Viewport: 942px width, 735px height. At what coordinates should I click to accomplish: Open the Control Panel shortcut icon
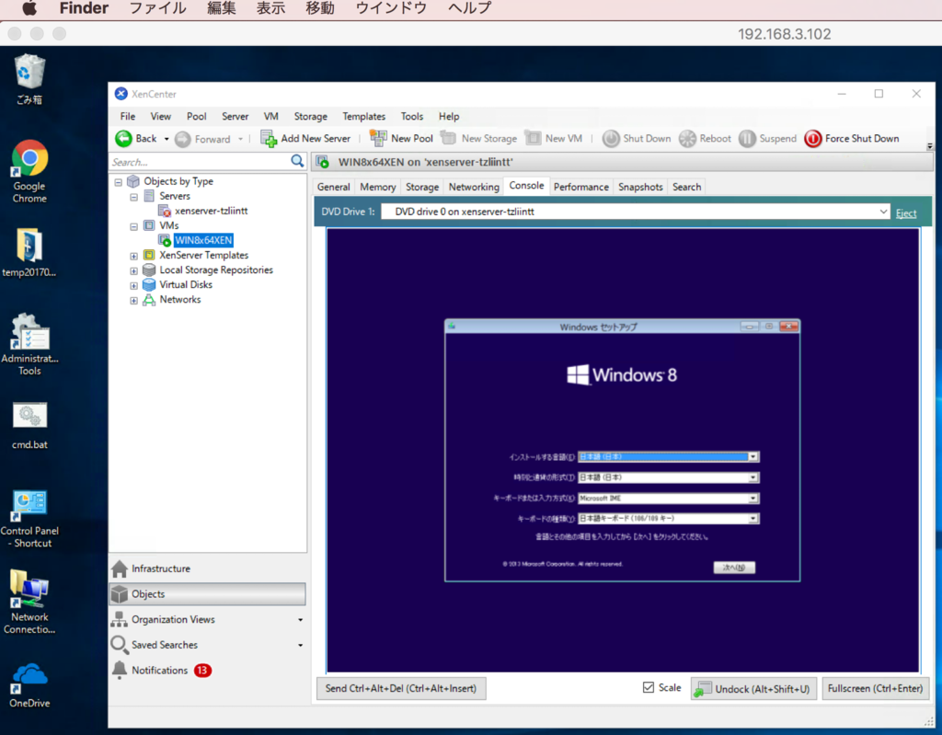(29, 518)
